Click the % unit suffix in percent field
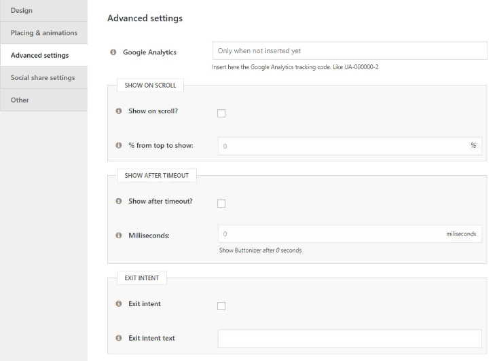Viewport: 495px width, 361px height. 473,145
